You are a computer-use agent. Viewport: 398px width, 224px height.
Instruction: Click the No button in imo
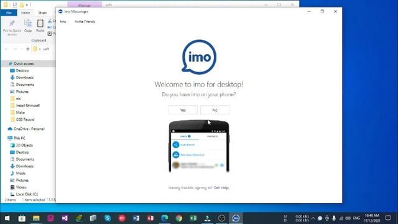point(215,110)
